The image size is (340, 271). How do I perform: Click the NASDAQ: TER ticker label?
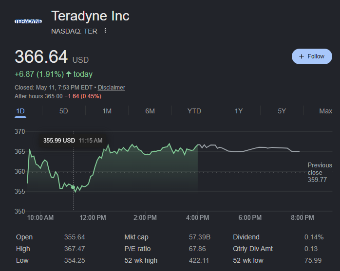pos(74,31)
